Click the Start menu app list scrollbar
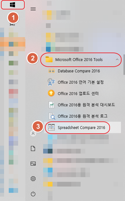125x201 pixels. [124, 64]
